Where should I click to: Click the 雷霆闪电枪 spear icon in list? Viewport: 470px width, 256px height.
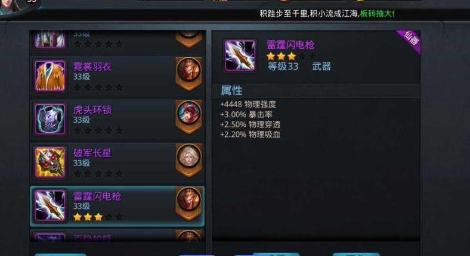(50, 205)
